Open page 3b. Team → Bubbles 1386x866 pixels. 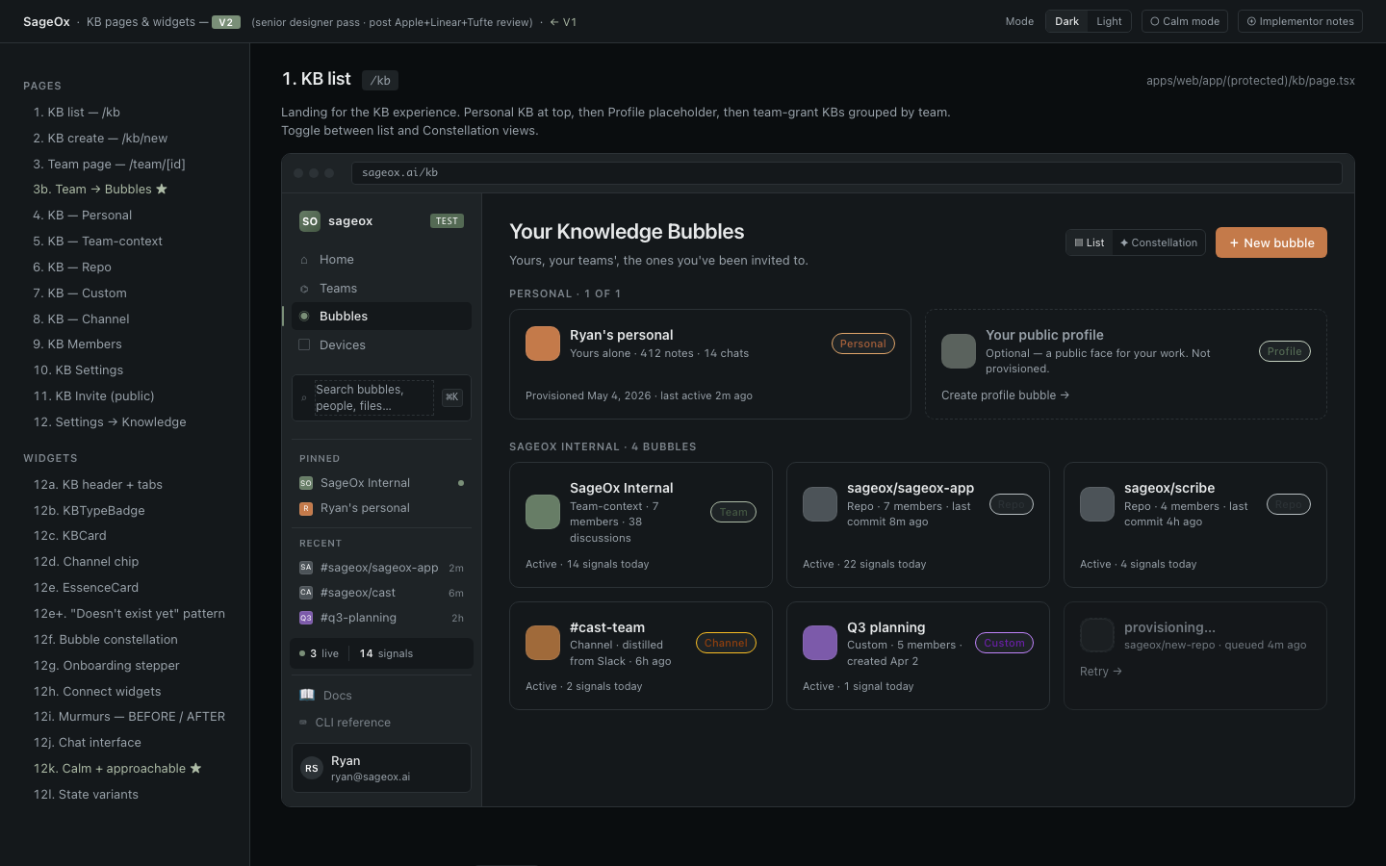pos(100,190)
